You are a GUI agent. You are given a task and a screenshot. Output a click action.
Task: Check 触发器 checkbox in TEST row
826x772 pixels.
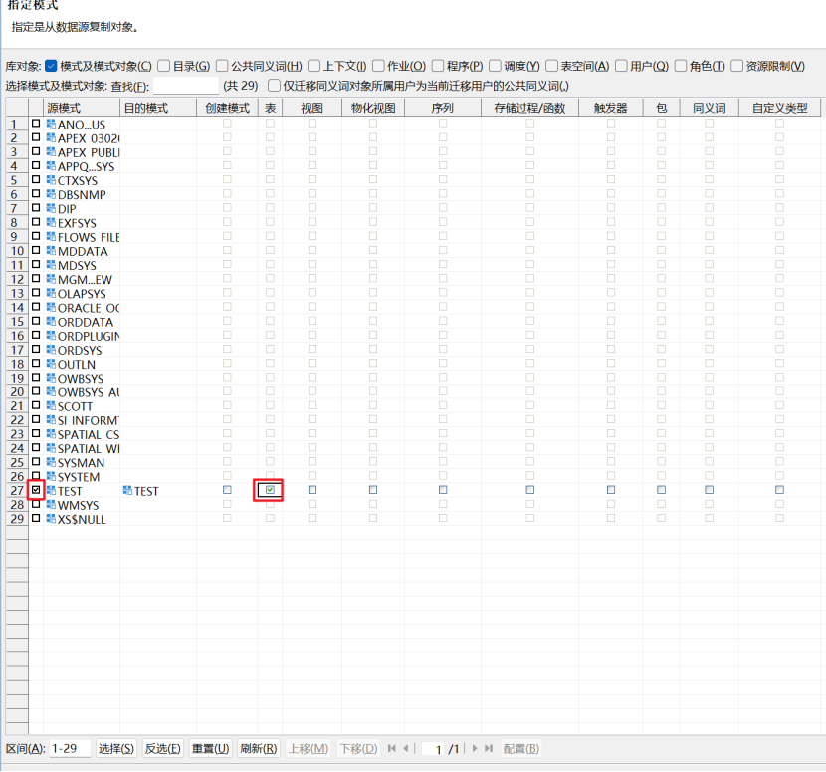tap(611, 490)
